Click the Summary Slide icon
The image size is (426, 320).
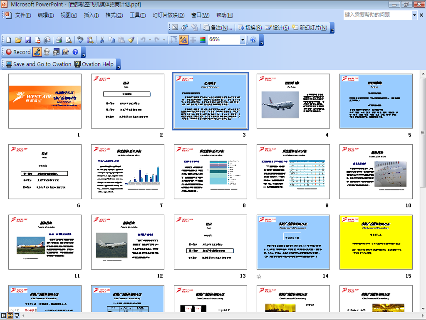(194, 27)
